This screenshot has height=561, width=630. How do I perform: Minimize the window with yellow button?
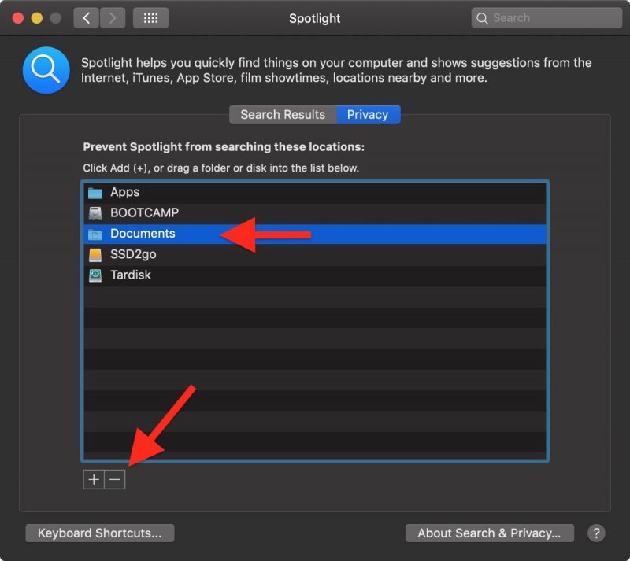click(x=37, y=18)
